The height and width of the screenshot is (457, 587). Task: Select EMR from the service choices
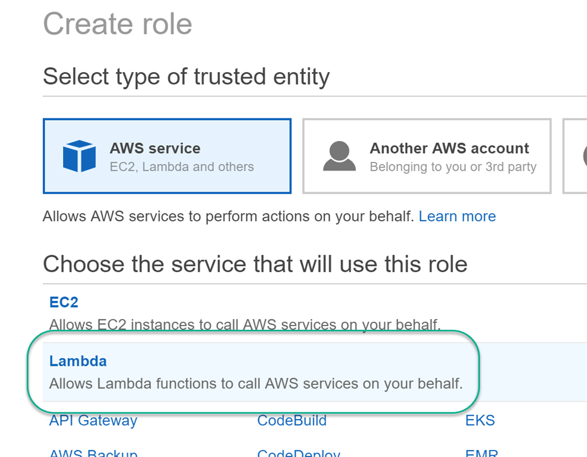(481, 452)
